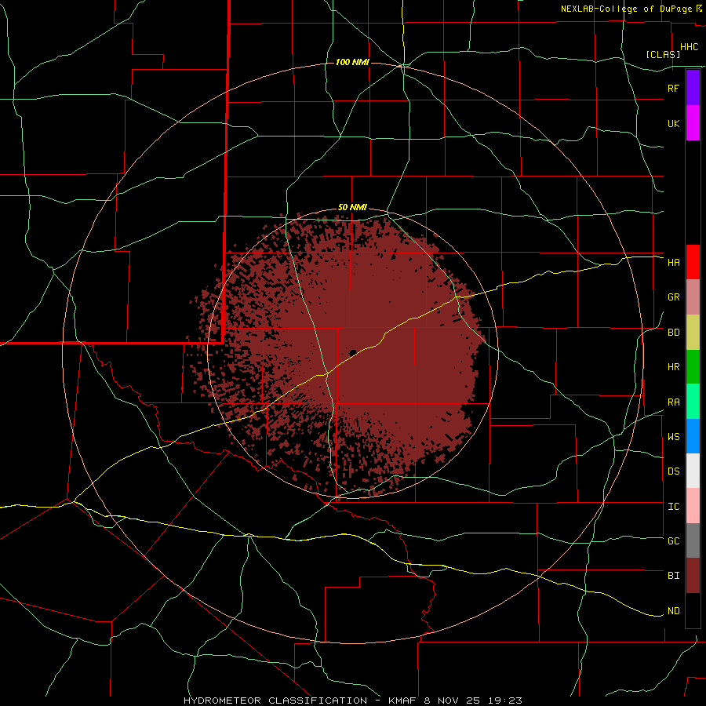Click the '19:23' timestamp
706x706 pixels.
point(504,701)
